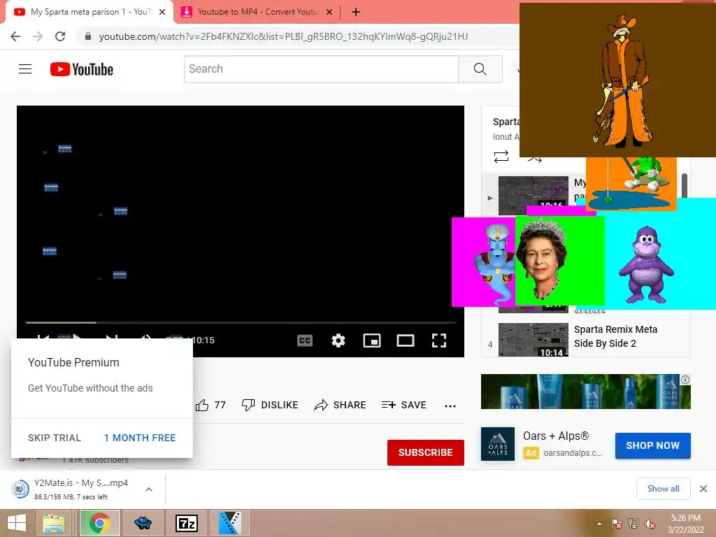Image resolution: width=716 pixels, height=537 pixels.
Task: Click the address bar URL
Action: click(283, 36)
